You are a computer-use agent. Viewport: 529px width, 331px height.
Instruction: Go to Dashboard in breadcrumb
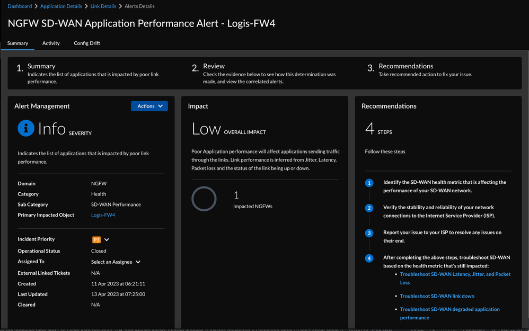20,6
